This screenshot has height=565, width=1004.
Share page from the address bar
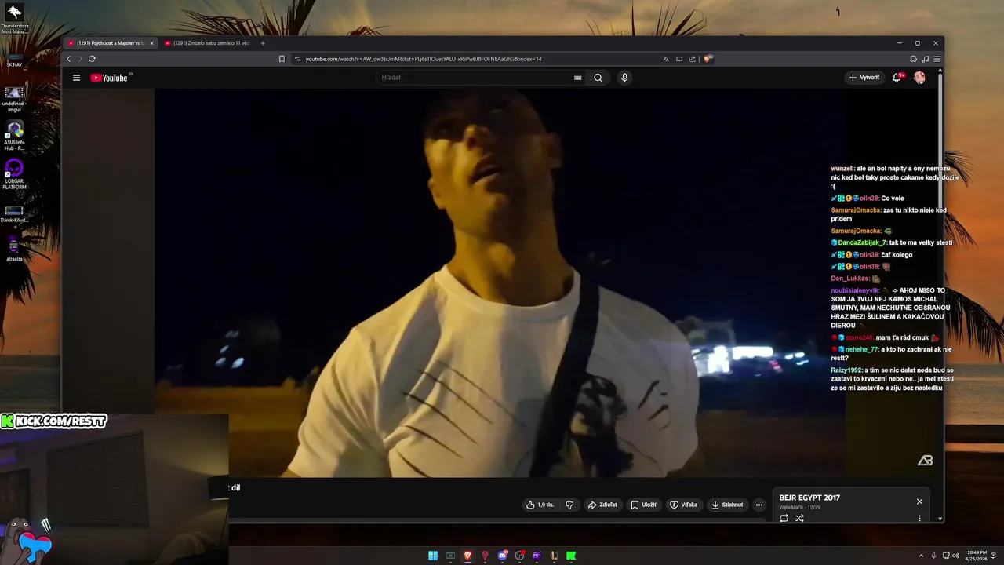tap(693, 59)
